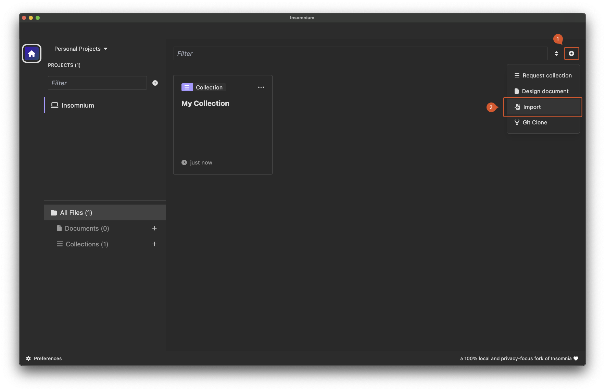Filter by Documents (0)
Image resolution: width=605 pixels, height=391 pixels.
coord(87,228)
